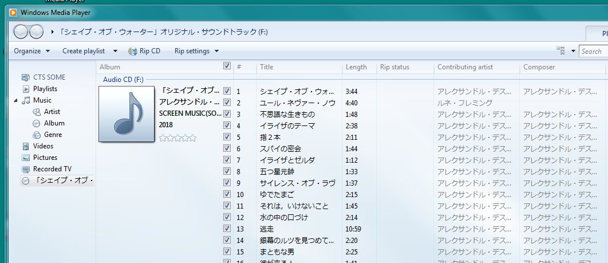Uncheck track 15 checkbox
The width and height of the screenshot is (608, 263).
(227, 252)
